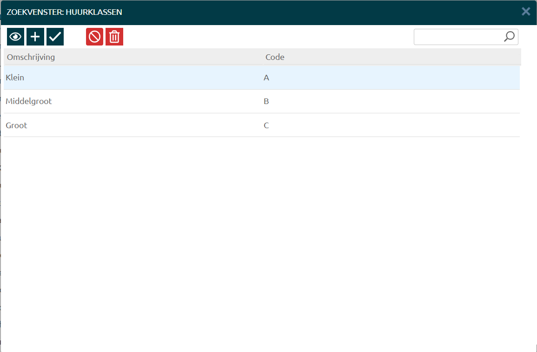This screenshot has height=352, width=537.
Task: Focus the search text field
Action: tap(458, 37)
